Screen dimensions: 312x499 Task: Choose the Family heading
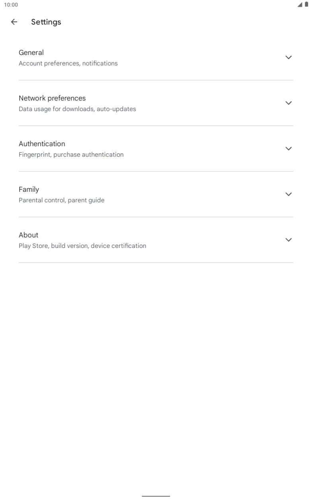(29, 189)
